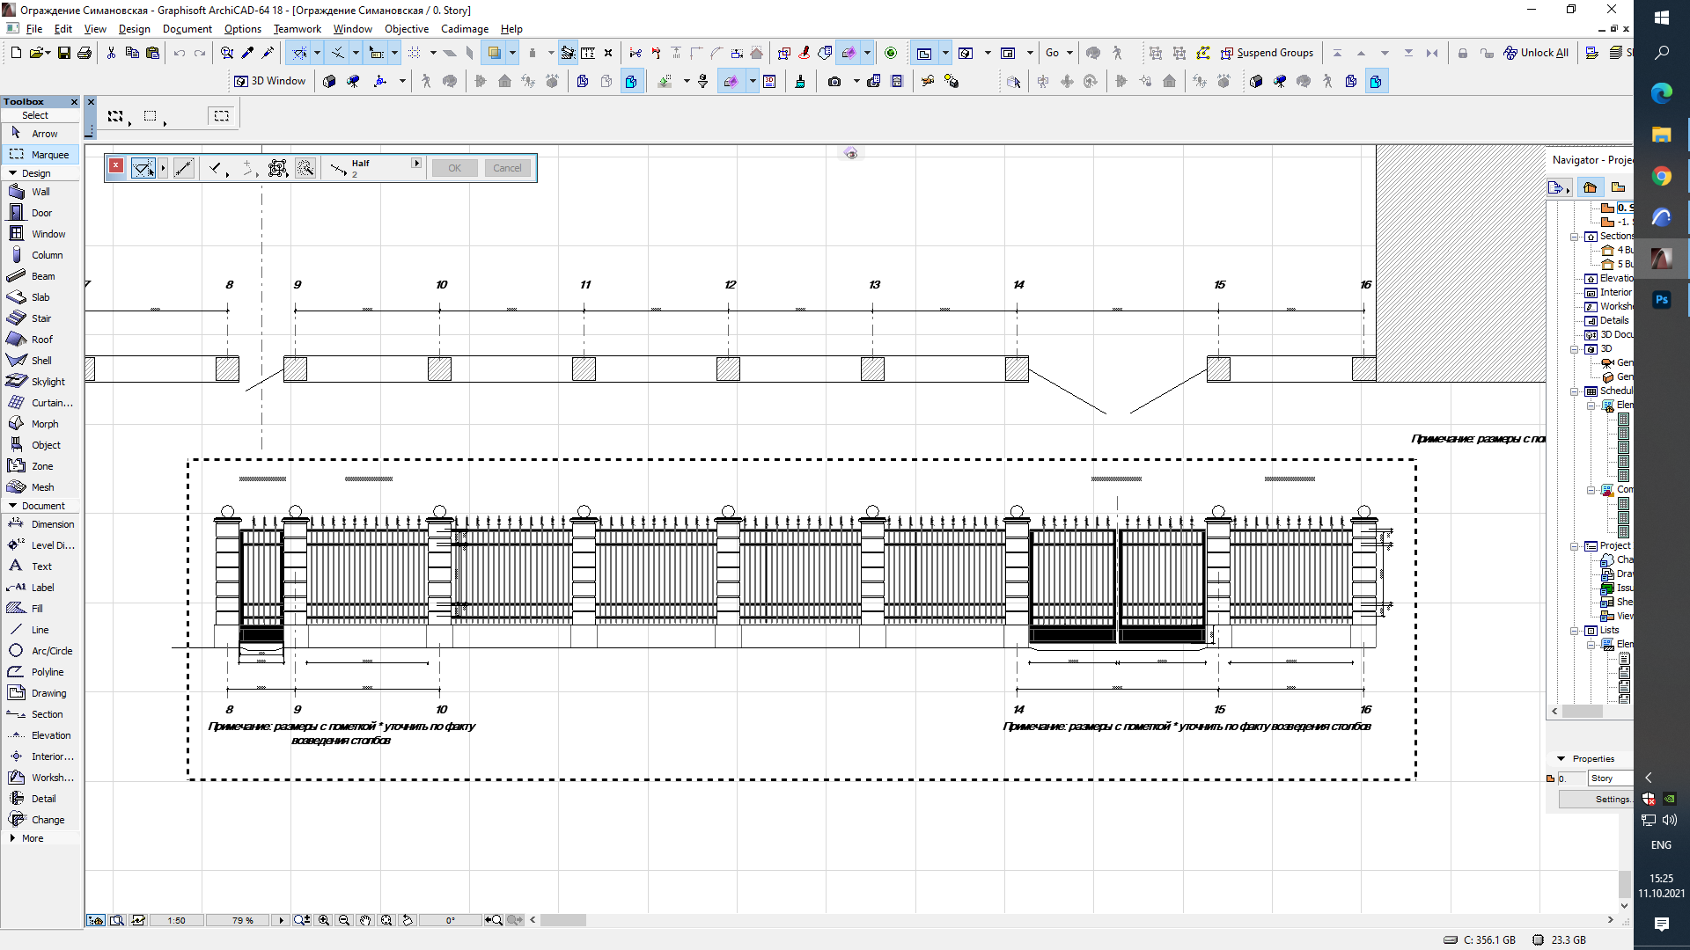Open the Teamwork menu
Screen dimensions: 1690x950
pyautogui.click(x=297, y=29)
